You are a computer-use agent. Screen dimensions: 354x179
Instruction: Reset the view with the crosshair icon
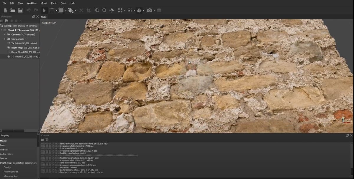pyautogui.click(x=112, y=10)
